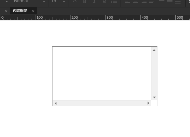Screen dimensions: 190x137
Task: Align text to the right
Action: pyautogui.click(x=144, y=1)
